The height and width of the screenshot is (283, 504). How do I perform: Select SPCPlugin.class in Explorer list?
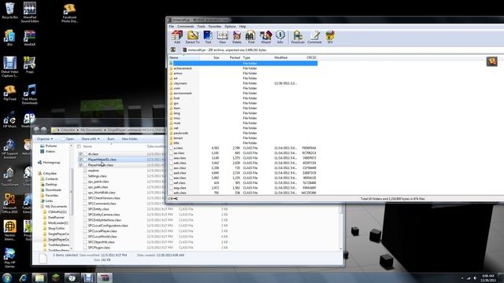[x=99, y=248]
